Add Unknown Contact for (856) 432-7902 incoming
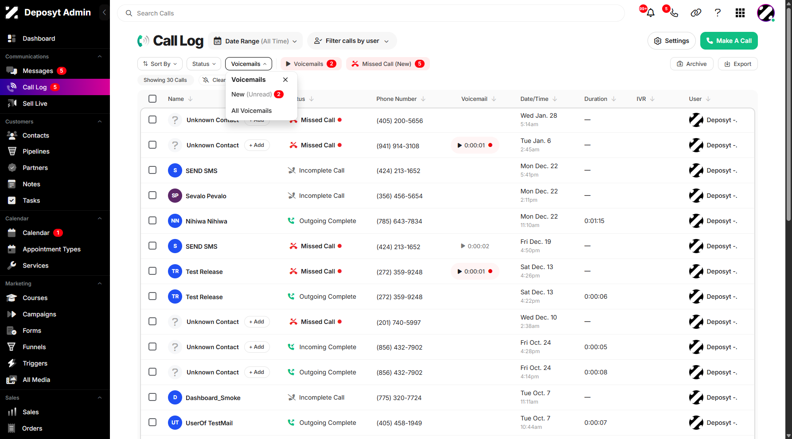792x439 pixels. click(257, 347)
